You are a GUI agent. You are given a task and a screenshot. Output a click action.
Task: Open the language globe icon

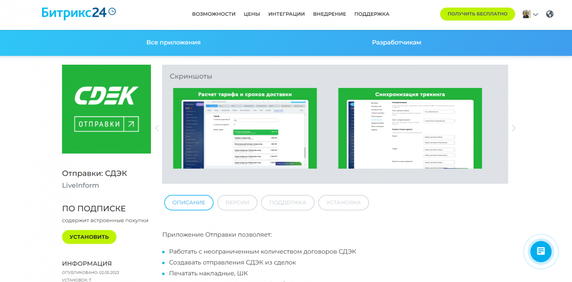550,14
